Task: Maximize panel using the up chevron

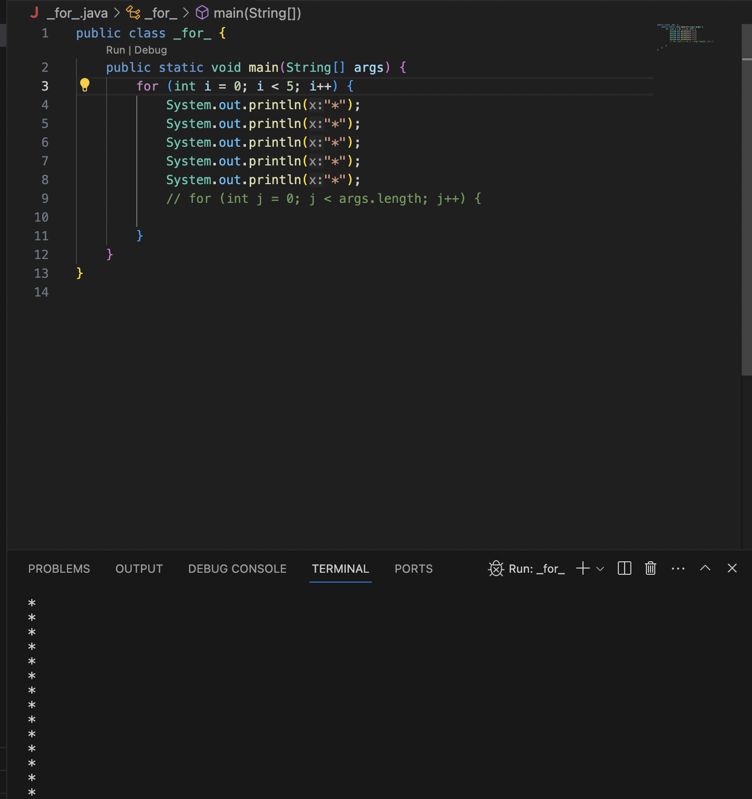Action: (x=705, y=568)
